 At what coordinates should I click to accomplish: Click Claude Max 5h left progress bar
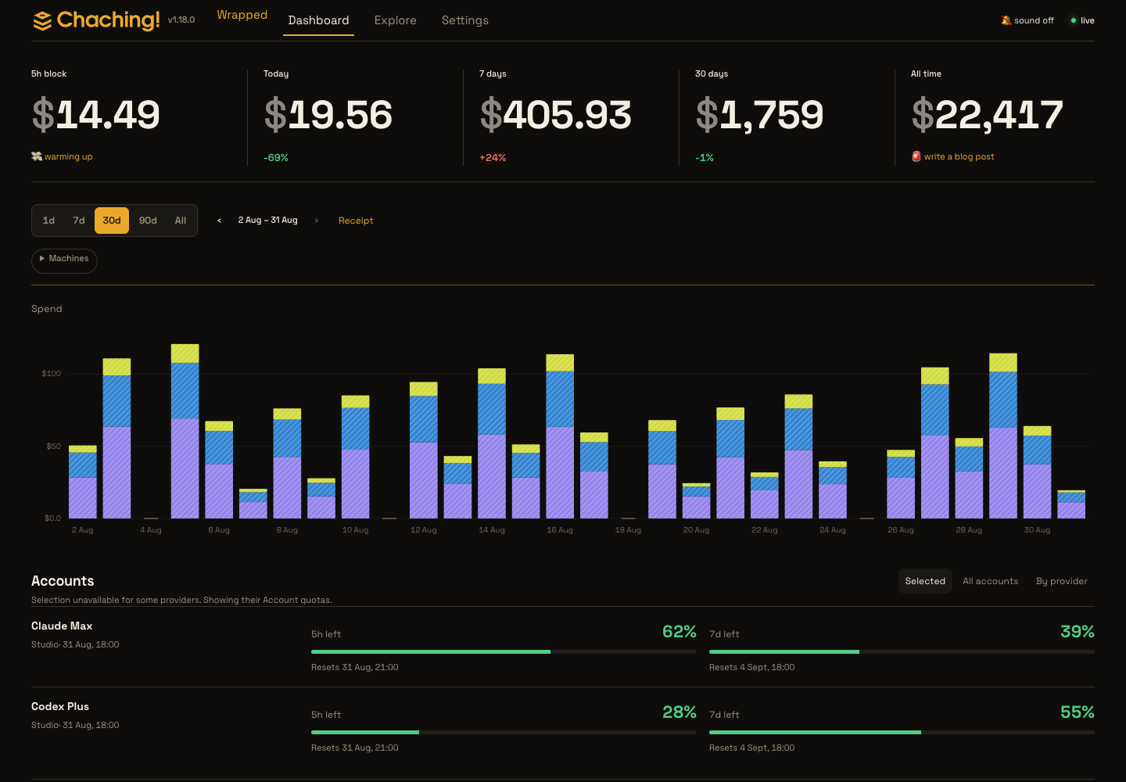point(504,651)
